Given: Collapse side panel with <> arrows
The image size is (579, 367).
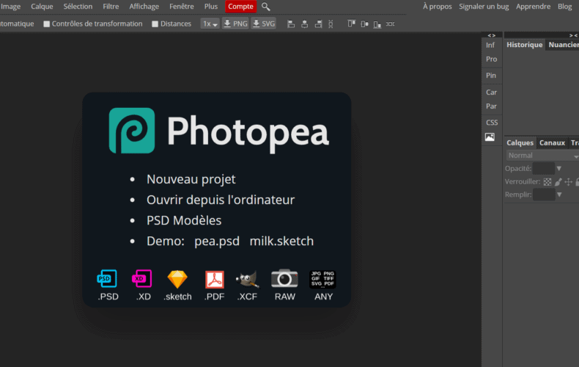Looking at the screenshot, I should (x=492, y=35).
